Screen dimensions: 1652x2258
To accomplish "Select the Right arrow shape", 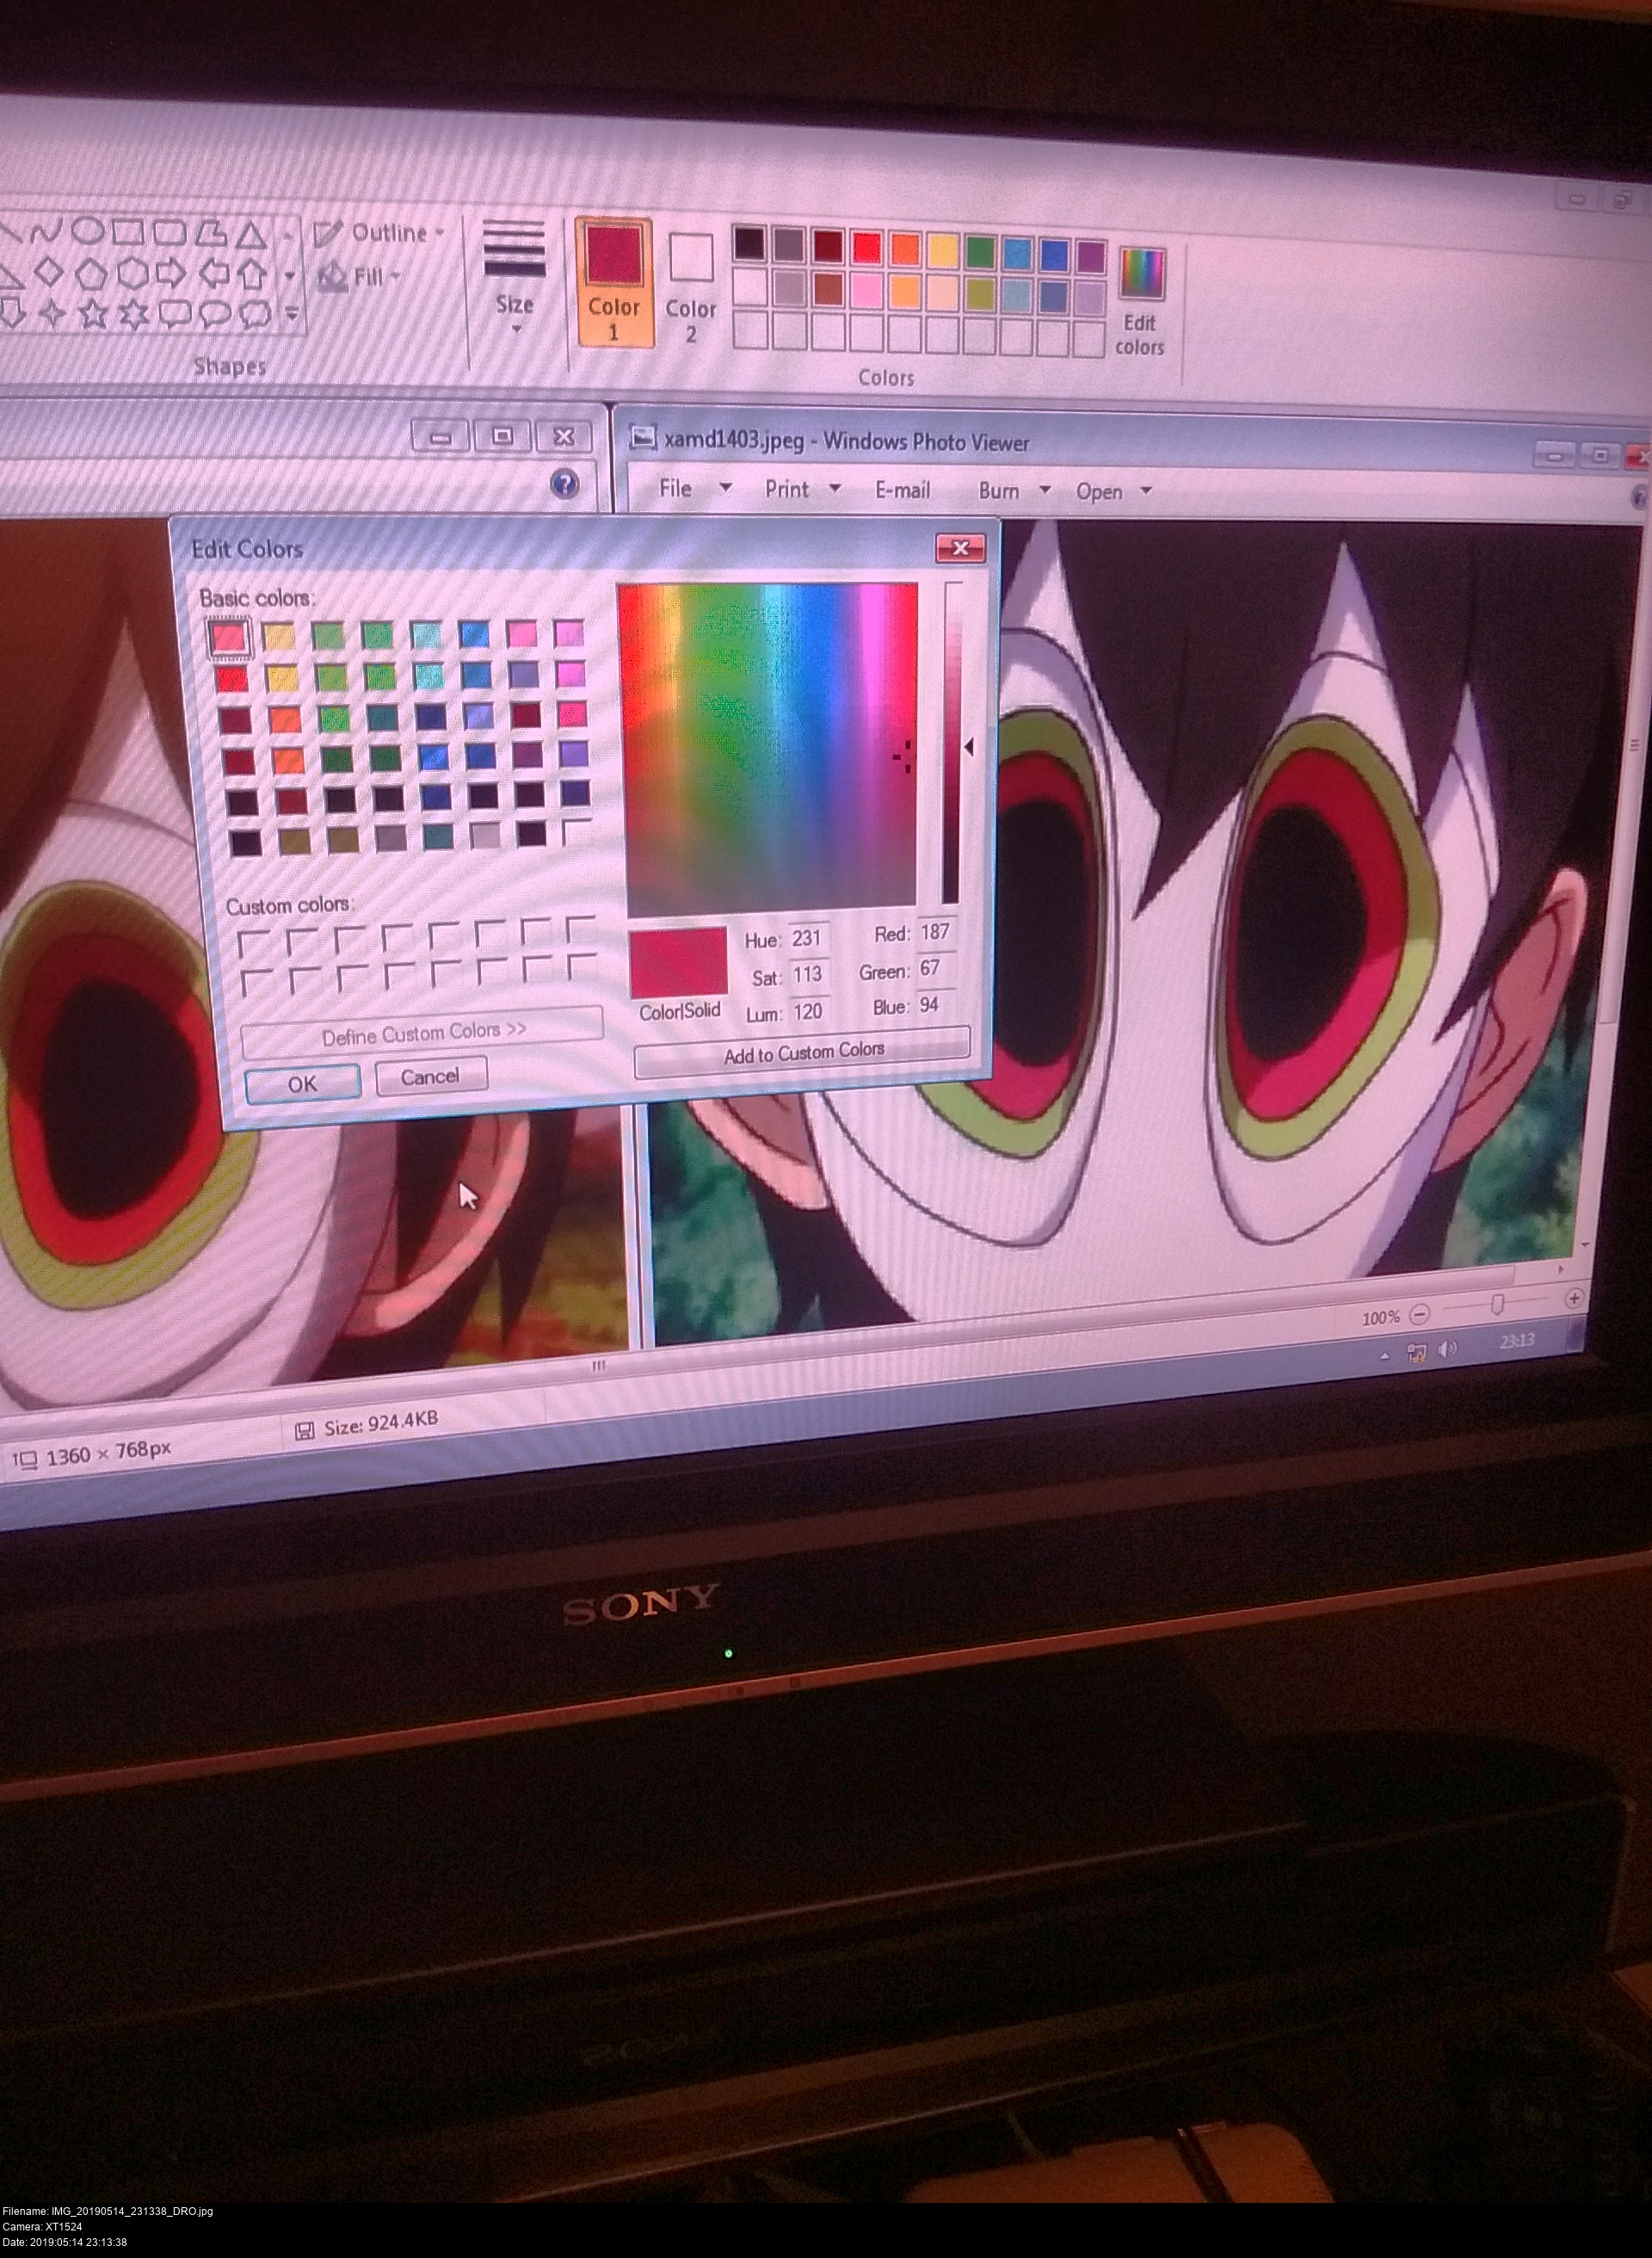I will click(x=171, y=272).
